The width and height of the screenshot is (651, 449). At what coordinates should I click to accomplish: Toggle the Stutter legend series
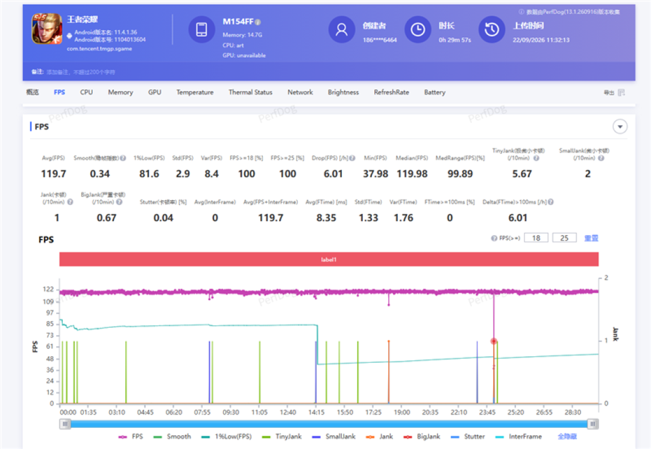pos(468,436)
